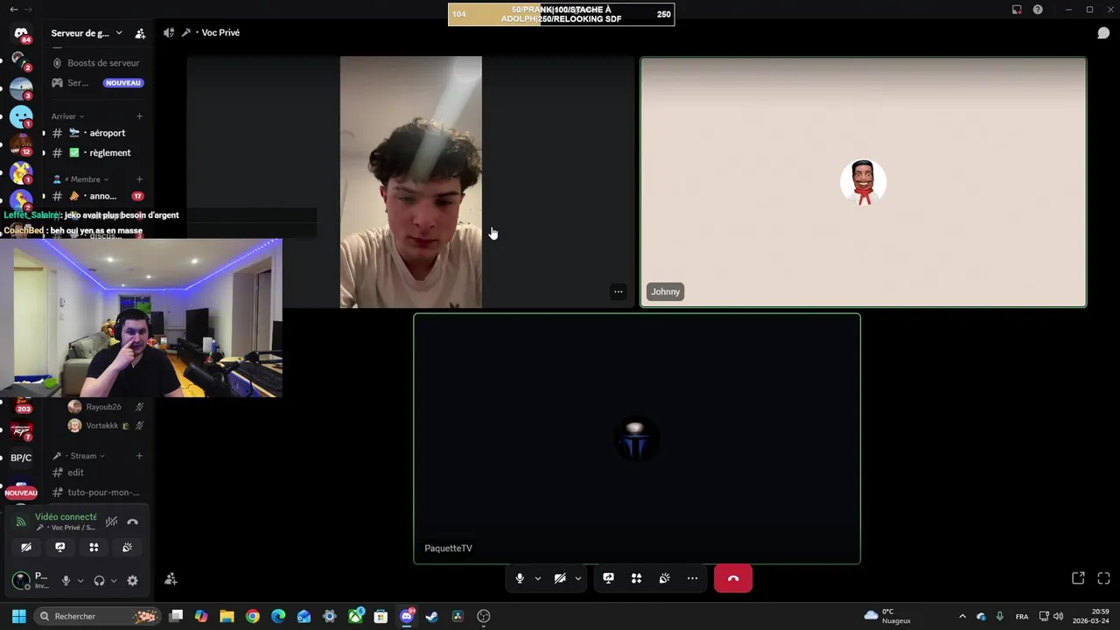The width and height of the screenshot is (1120, 630).
Task: Toggle camera in call controls
Action: [560, 578]
